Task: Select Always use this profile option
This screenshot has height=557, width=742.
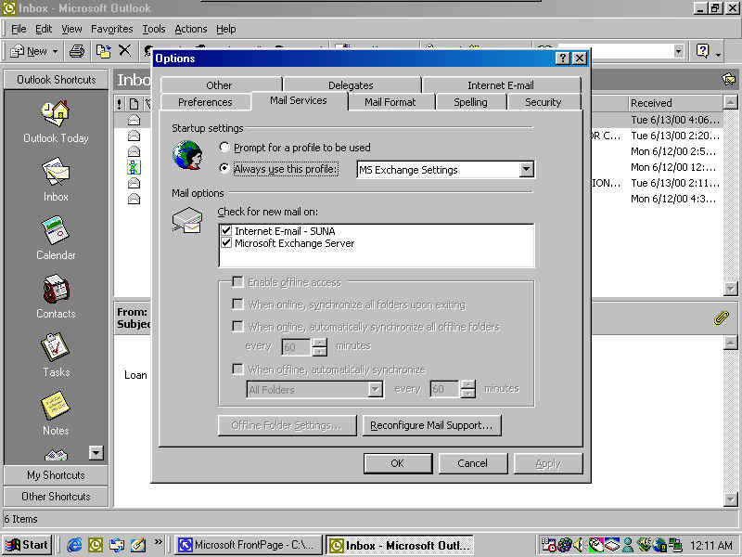Action: tap(224, 168)
